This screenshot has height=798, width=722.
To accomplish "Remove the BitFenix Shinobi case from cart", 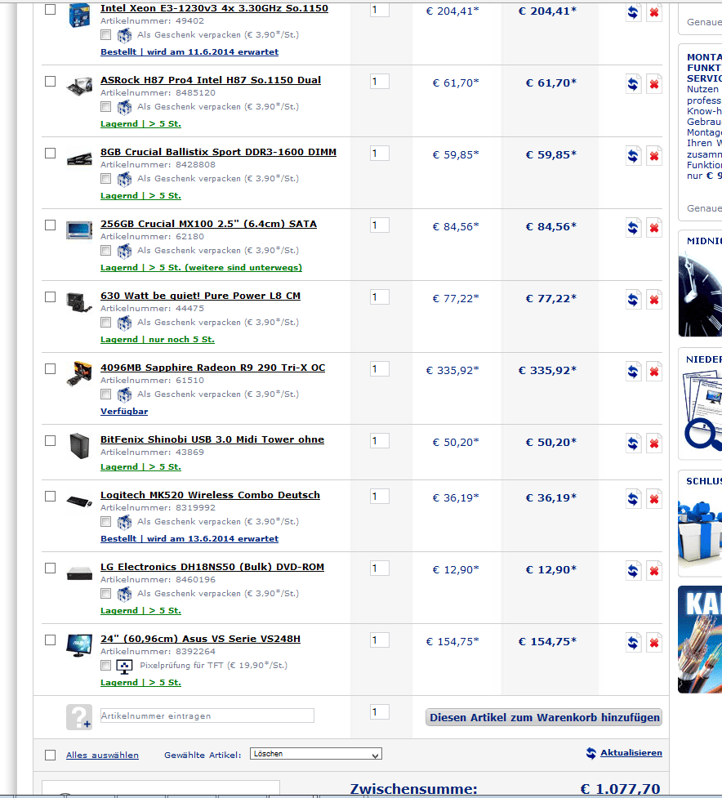I will [x=654, y=443].
